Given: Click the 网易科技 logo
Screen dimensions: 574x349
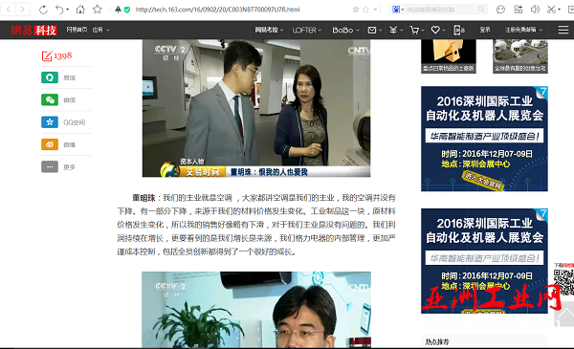Looking at the screenshot, I should [33, 30].
